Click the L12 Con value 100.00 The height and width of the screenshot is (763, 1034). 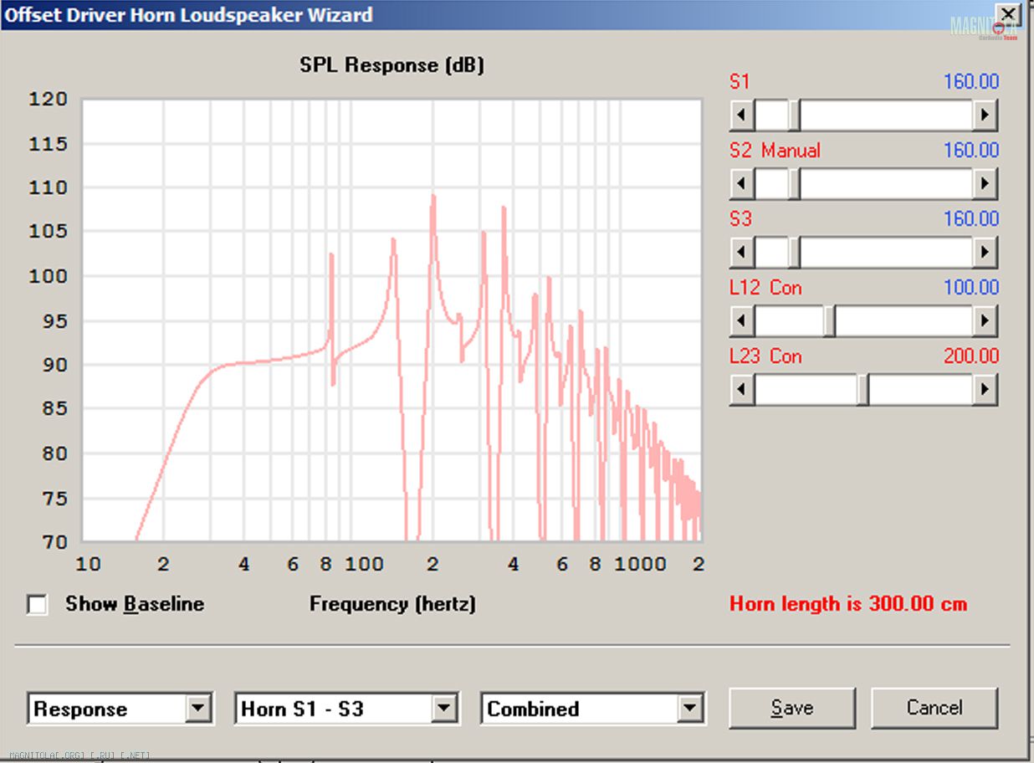(x=971, y=288)
